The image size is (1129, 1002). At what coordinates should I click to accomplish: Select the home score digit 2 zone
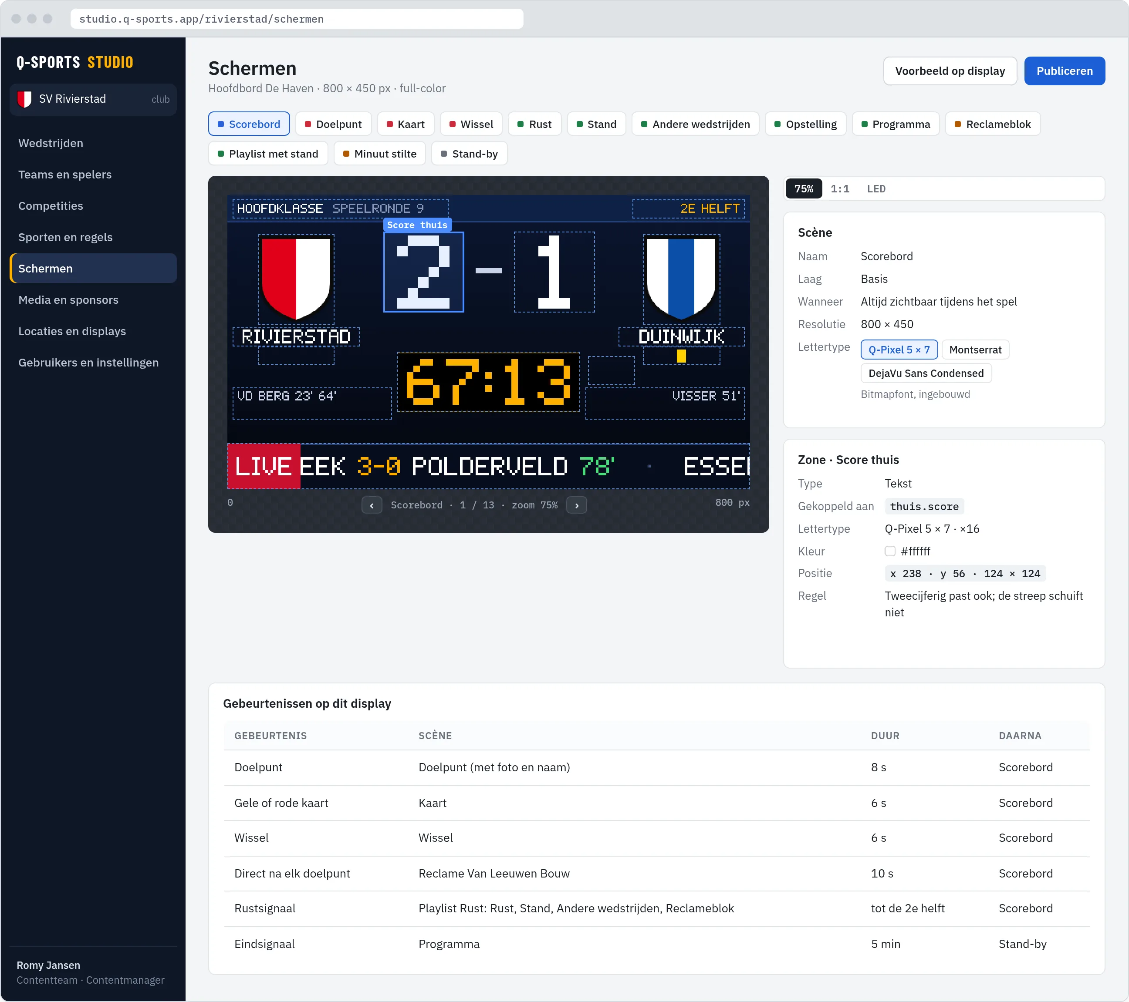pos(424,272)
